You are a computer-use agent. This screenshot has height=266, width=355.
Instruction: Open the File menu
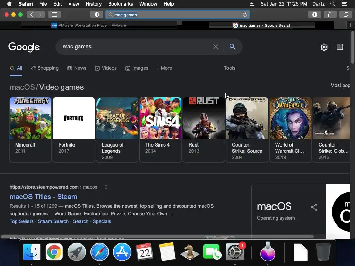[x=43, y=4]
